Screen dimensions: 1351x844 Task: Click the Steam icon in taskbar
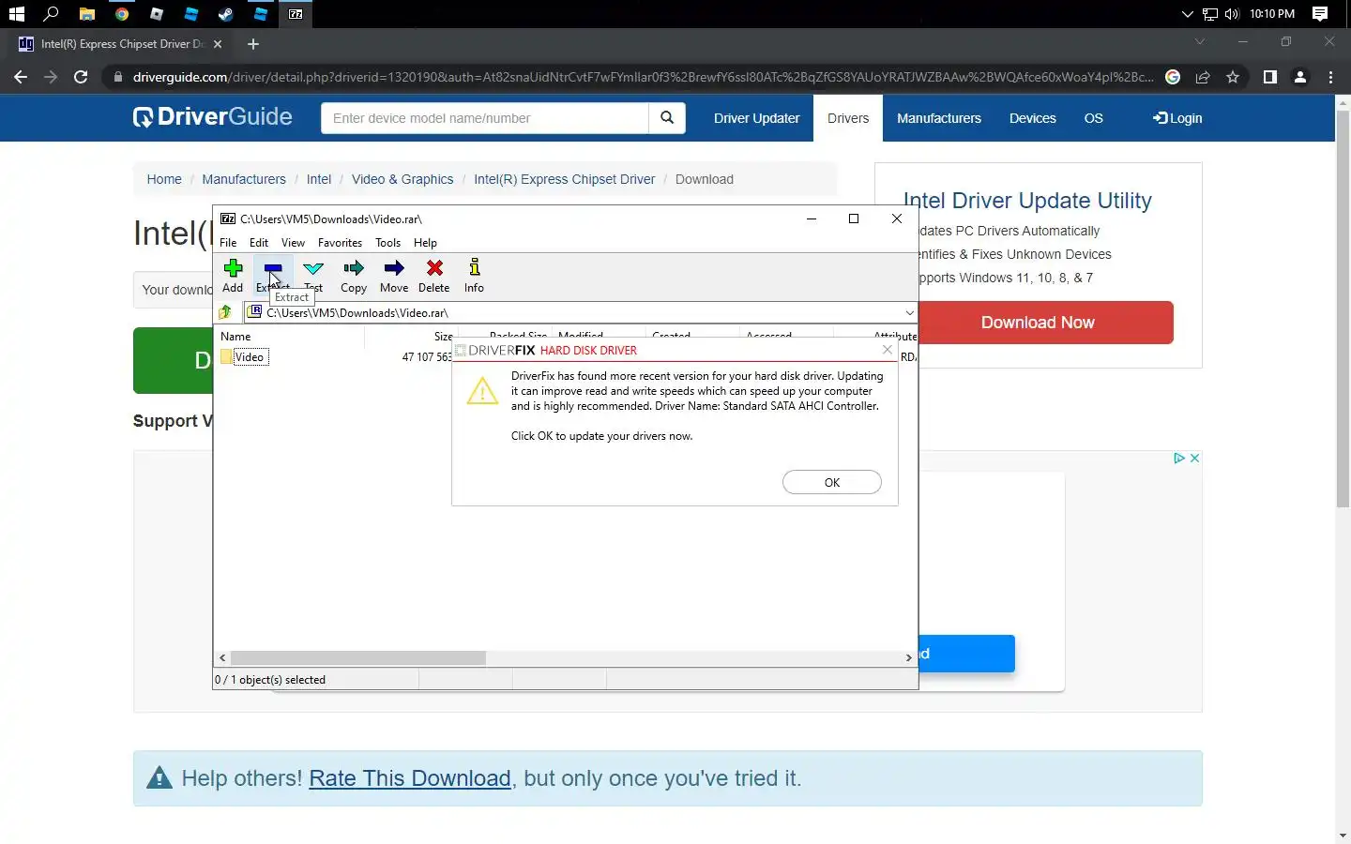[x=226, y=14]
